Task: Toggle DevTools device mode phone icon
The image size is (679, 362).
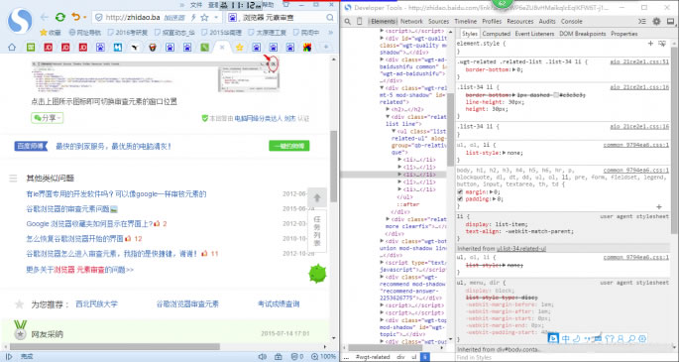Action: click(x=360, y=21)
